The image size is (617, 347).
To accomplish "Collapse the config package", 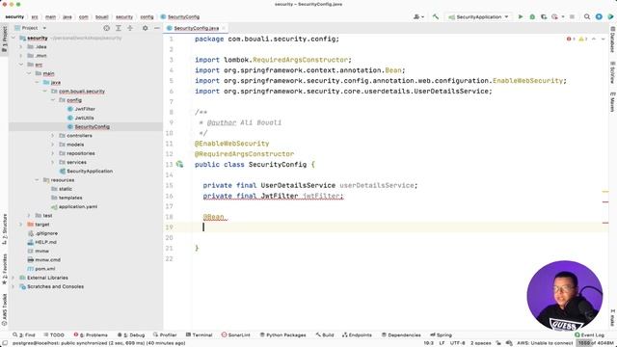I will [x=53, y=100].
